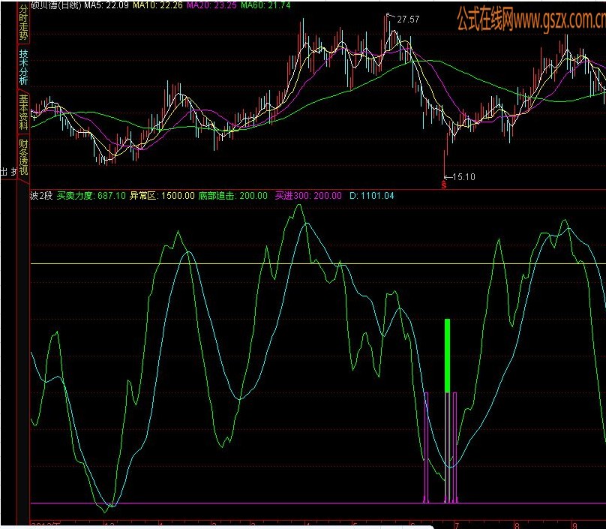
Task: Click the MA10: 22.26 indicator label
Action: point(157,5)
